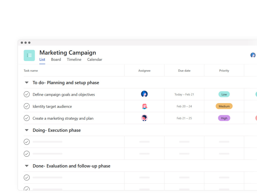Switch to the List tab
Viewport: 257px width, 193px height.
[x=42, y=59]
